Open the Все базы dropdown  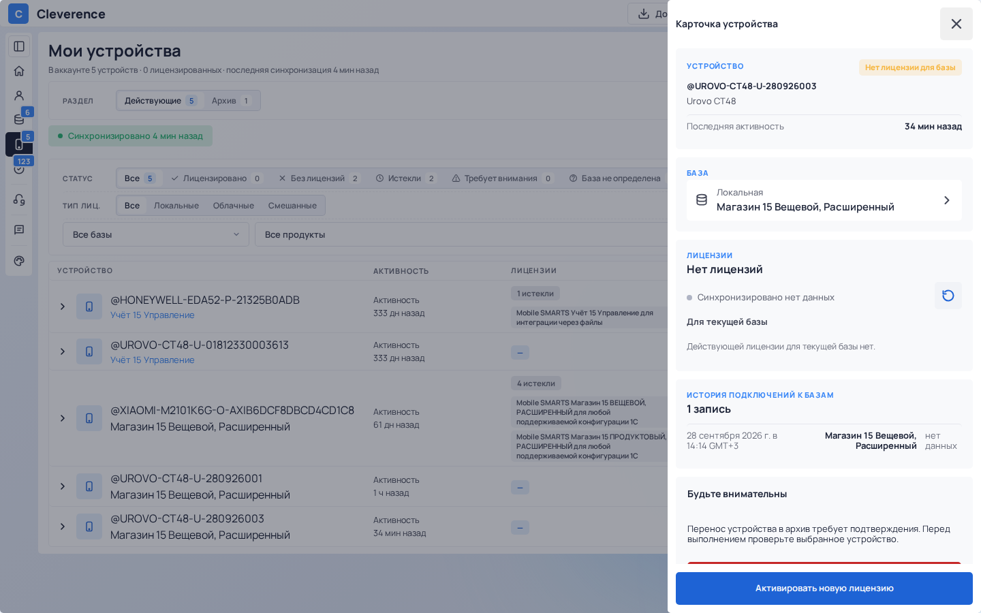[x=156, y=234]
